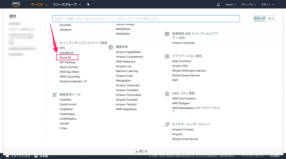Viewport: 286px width, 159px height.
Task: Open API Gateway
Action: coord(68,62)
